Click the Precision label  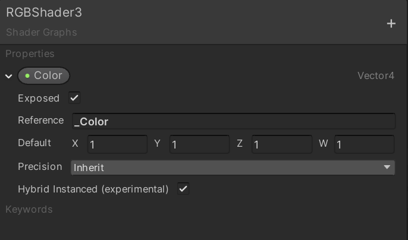pos(40,167)
